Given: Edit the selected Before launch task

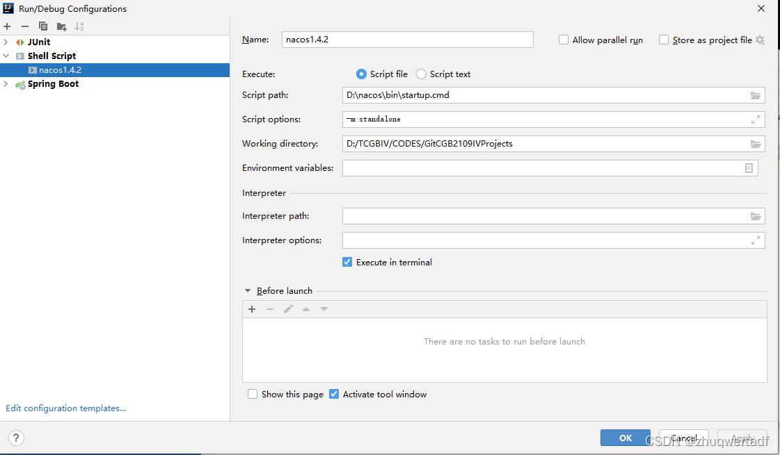Looking at the screenshot, I should coord(288,309).
